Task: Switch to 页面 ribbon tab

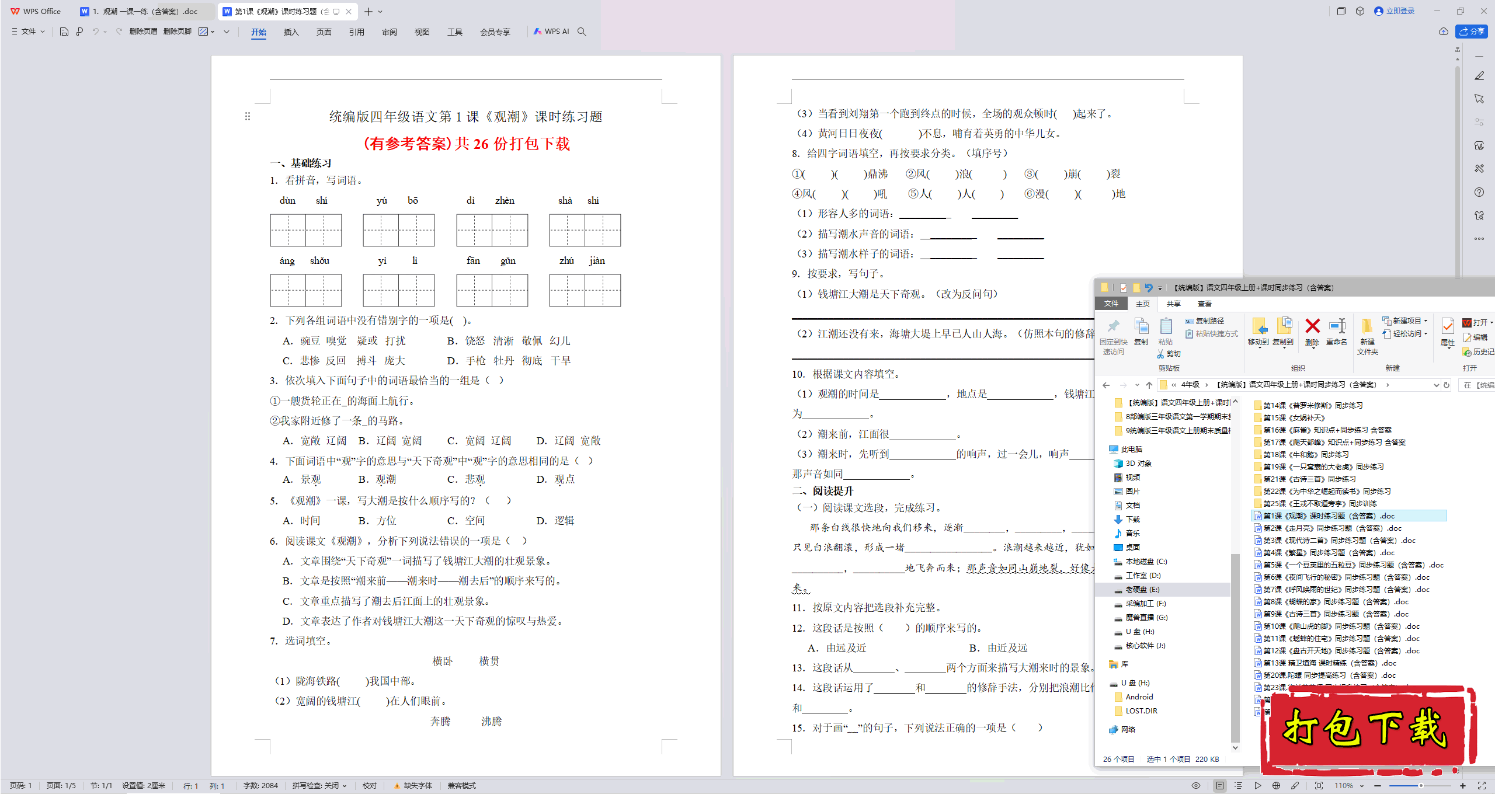Action: tap(324, 32)
